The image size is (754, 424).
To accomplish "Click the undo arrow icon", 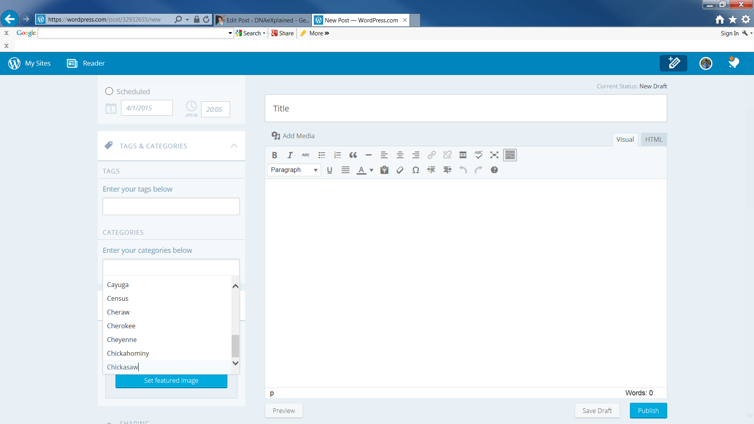I will coord(463,170).
